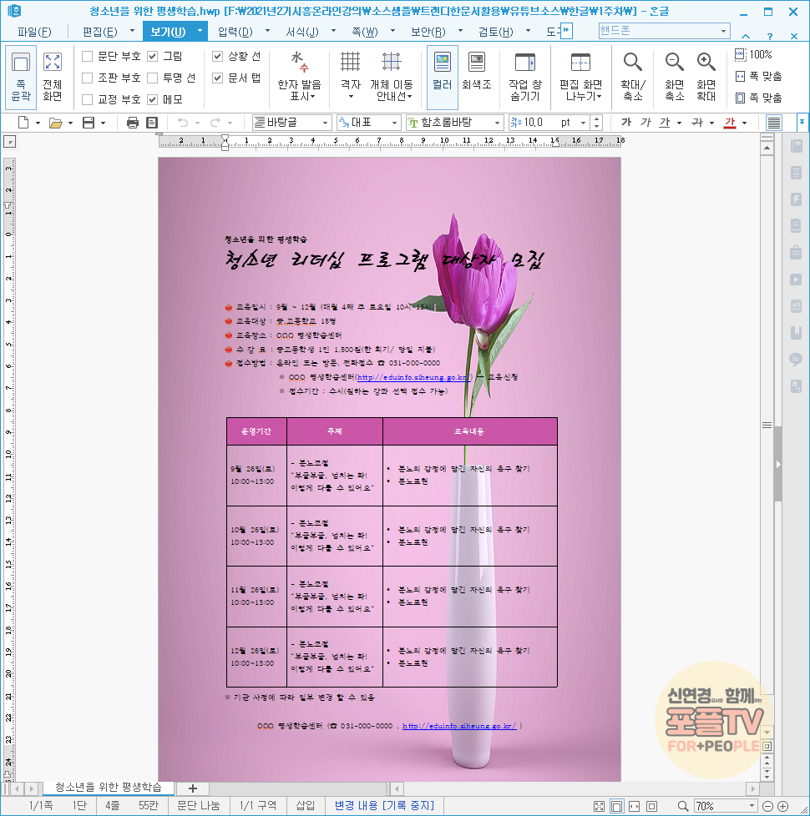This screenshot has height=816, width=810.
Task: Open 파일 menu
Action: click(34, 32)
